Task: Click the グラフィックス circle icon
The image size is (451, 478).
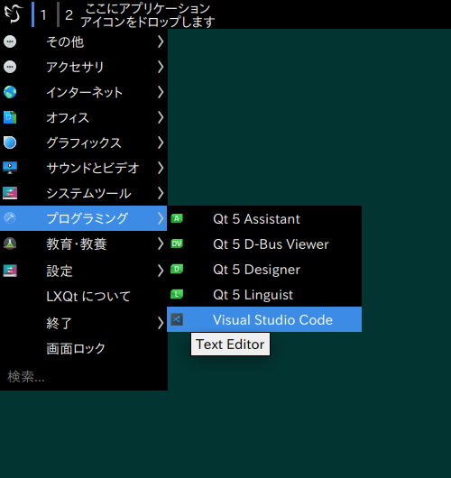Action: click(10, 142)
